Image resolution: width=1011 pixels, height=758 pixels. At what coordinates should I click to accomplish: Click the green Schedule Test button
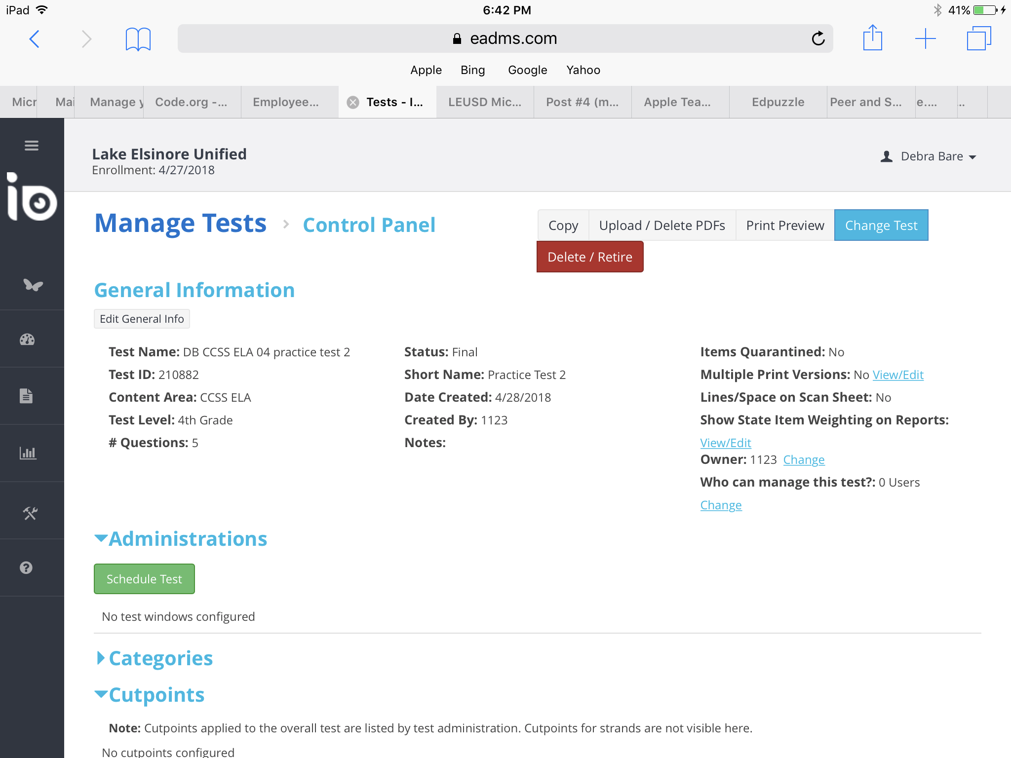pyautogui.click(x=144, y=579)
